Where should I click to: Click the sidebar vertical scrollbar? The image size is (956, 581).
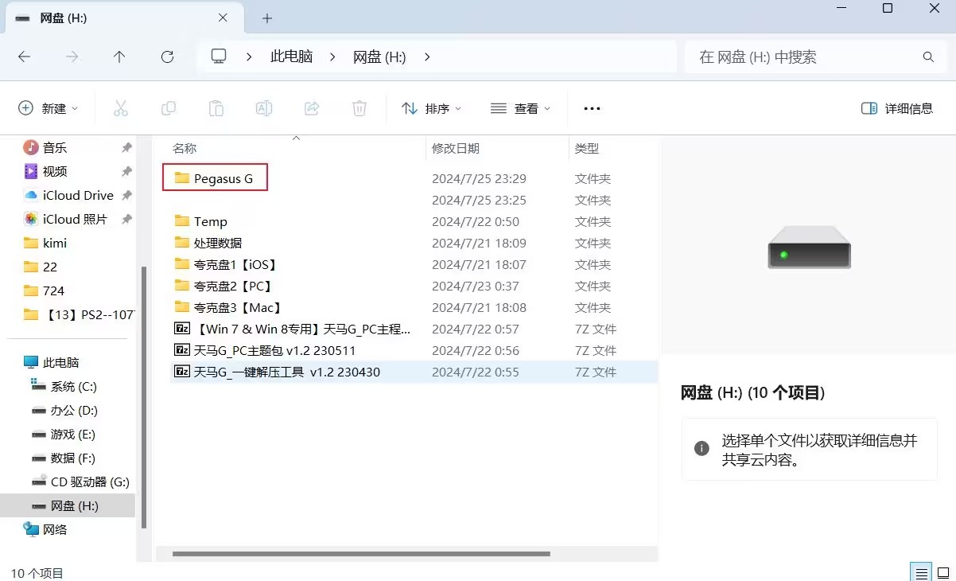[144, 397]
